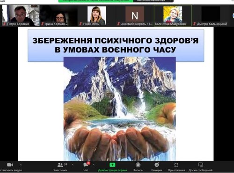Start recording with the Запись button
Viewport: 234px width, 173px height.
138,167
